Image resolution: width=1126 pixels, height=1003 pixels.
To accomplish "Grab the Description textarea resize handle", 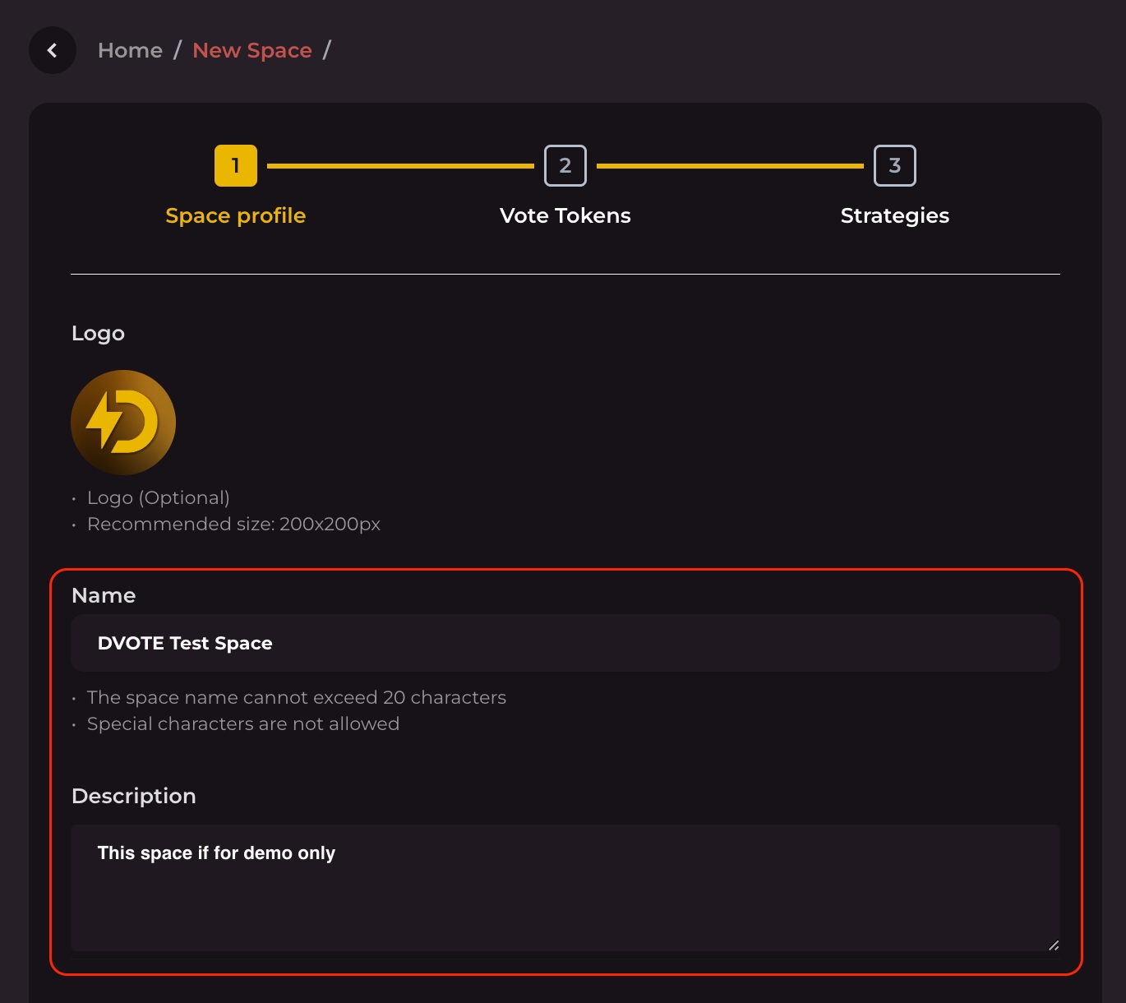I will tap(1054, 945).
